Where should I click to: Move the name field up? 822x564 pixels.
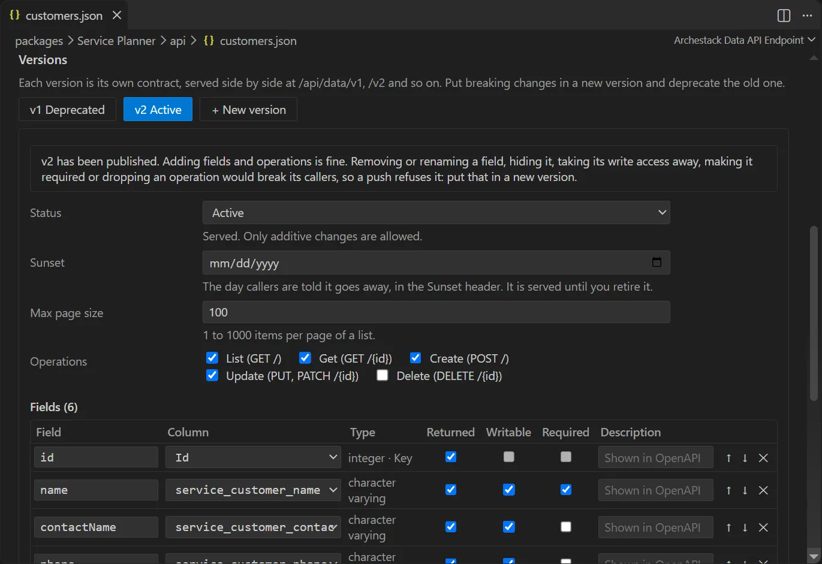728,490
